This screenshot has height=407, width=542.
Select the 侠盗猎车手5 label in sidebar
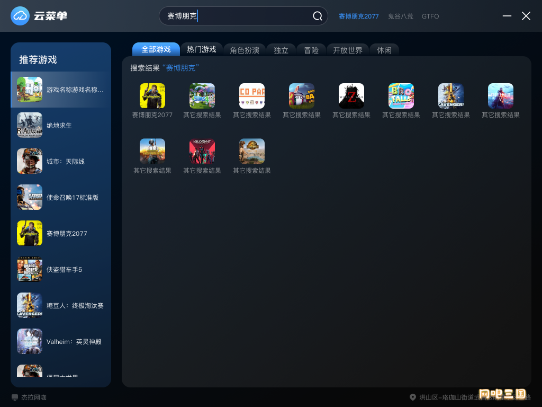tap(64, 270)
